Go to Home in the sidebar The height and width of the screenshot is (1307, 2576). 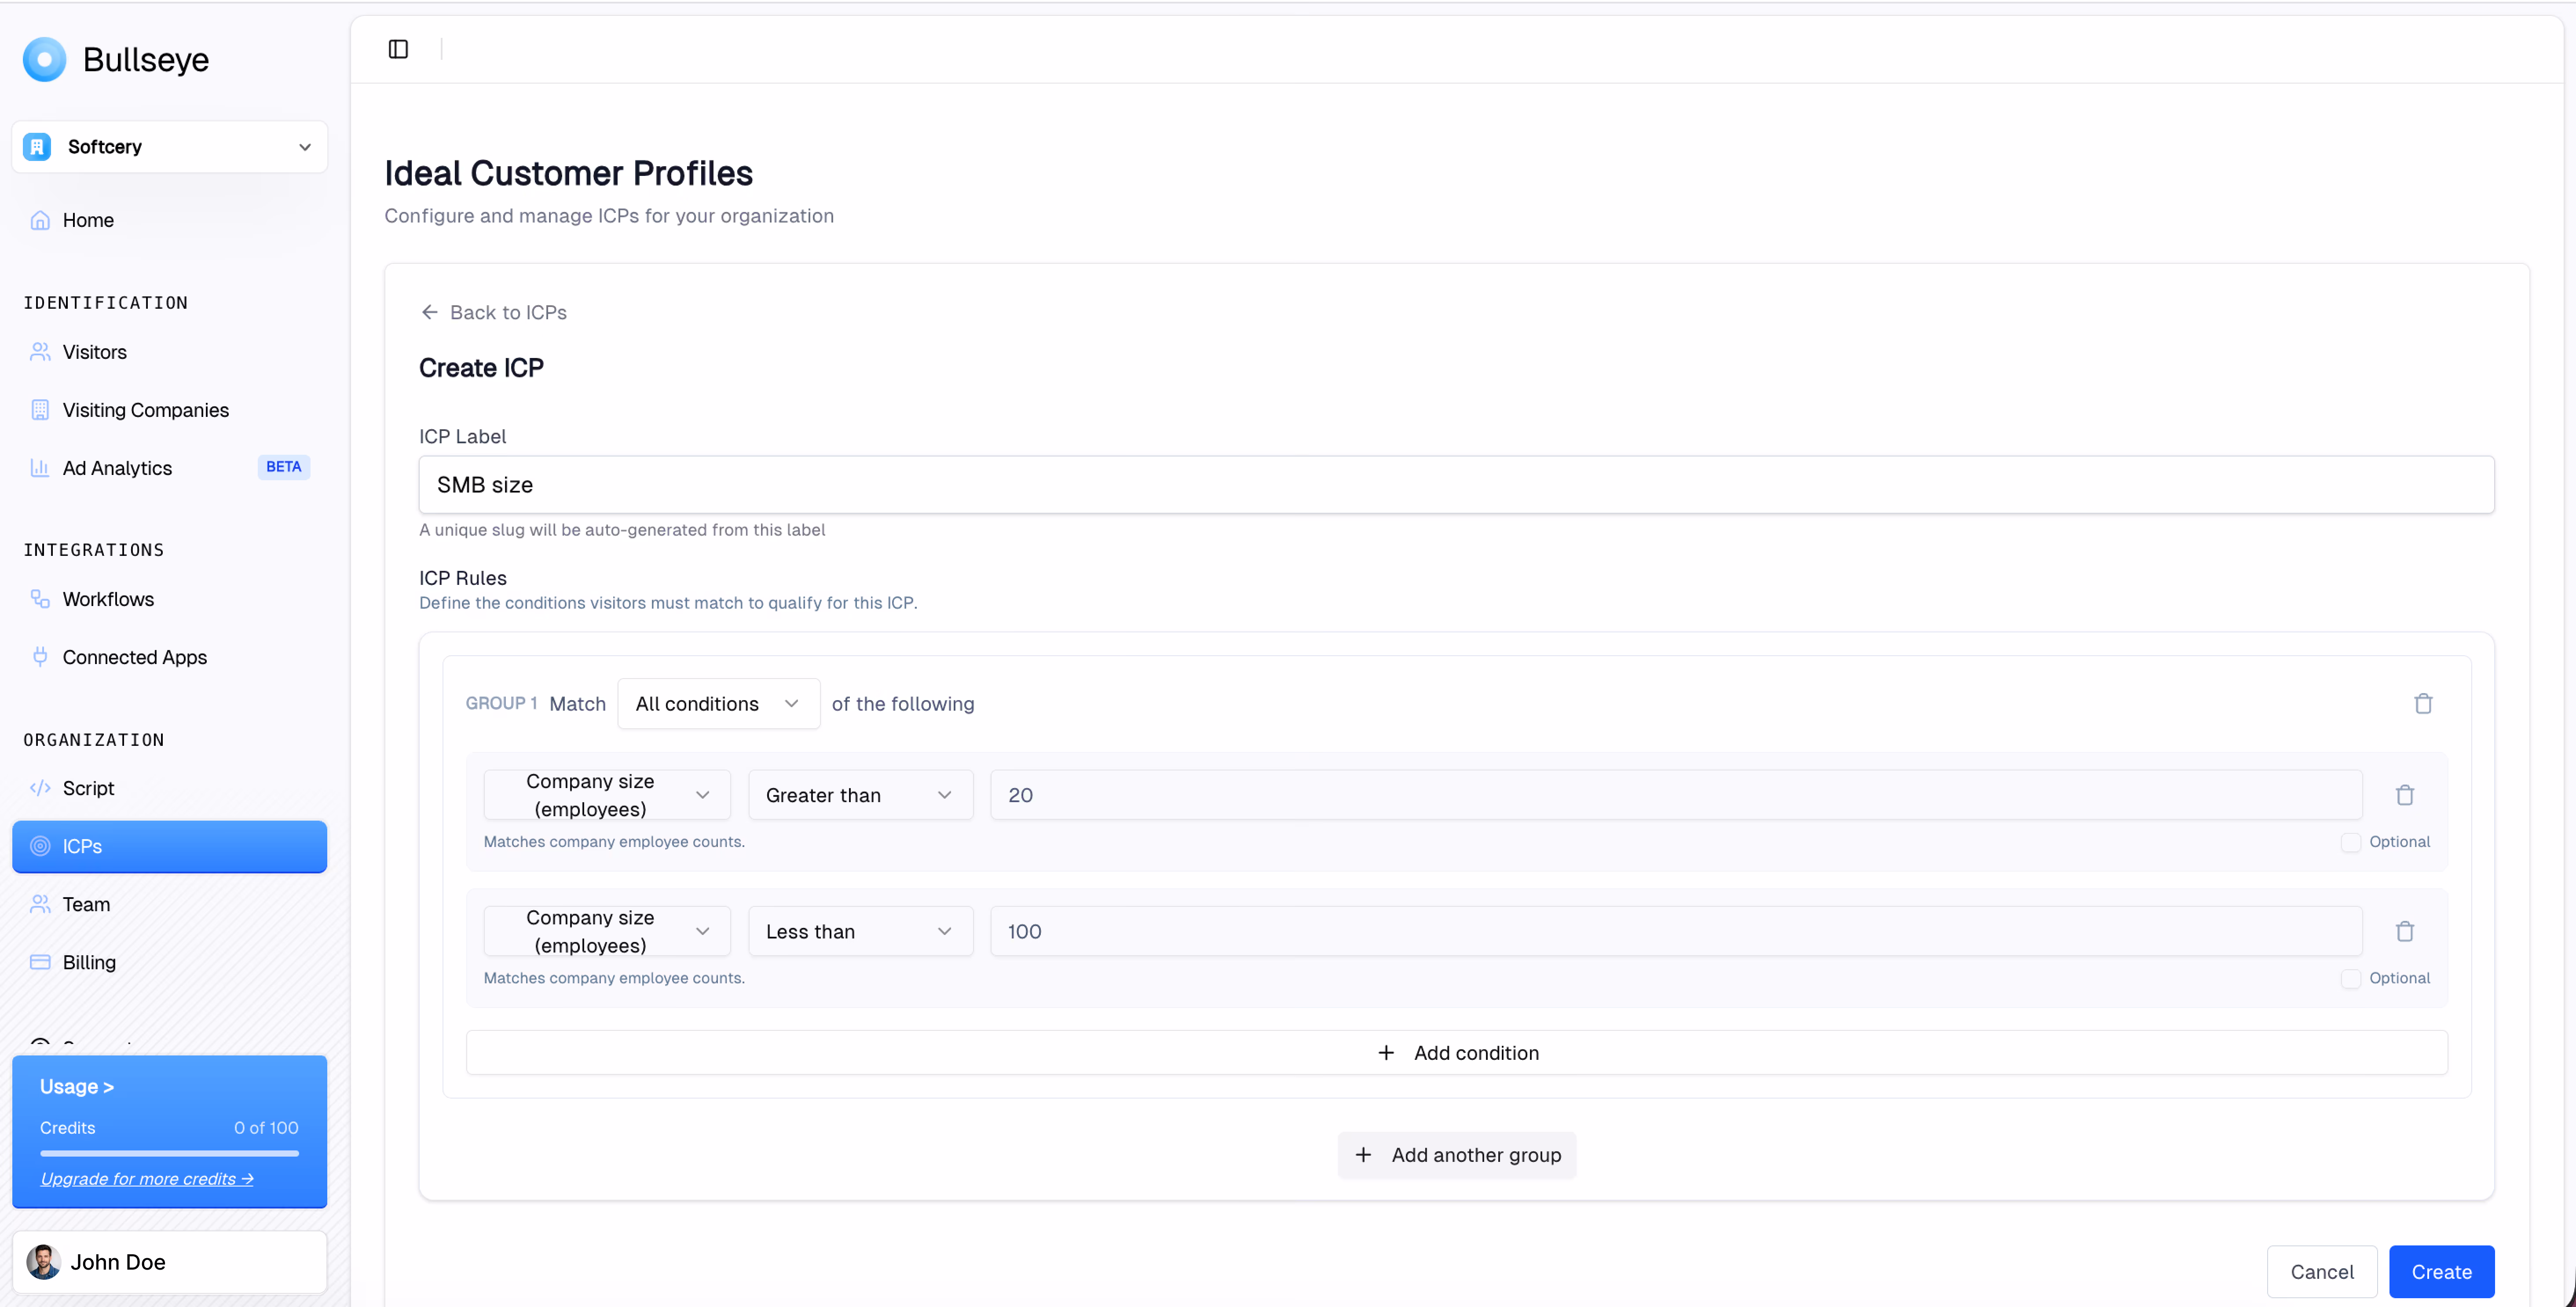tap(169, 220)
